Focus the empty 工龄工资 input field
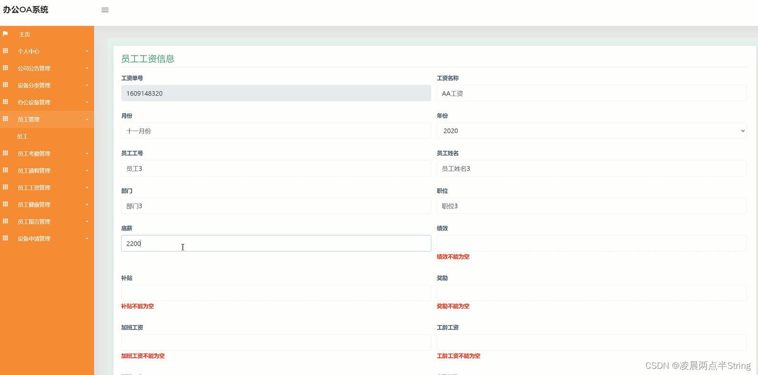The image size is (758, 375). coord(592,342)
